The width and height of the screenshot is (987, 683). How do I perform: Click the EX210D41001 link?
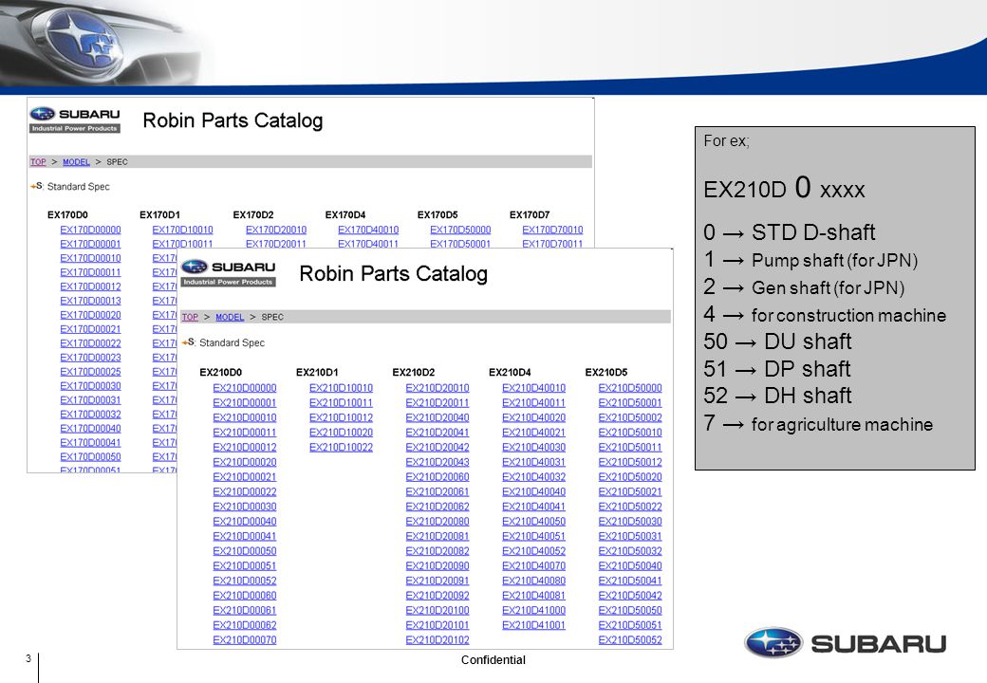click(x=533, y=625)
